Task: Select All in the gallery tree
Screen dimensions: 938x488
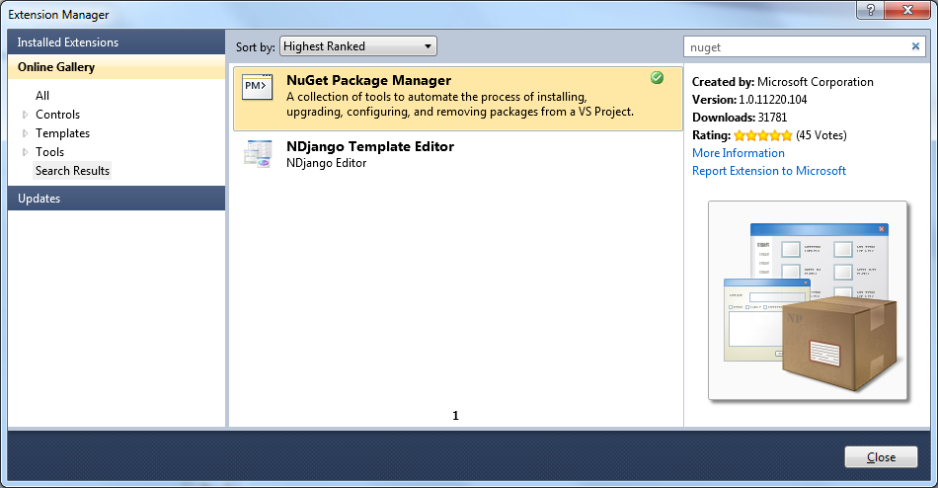Action: point(42,96)
